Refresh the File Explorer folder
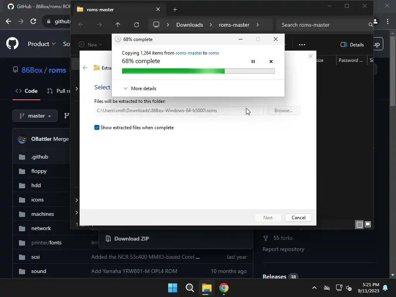The height and width of the screenshot is (297, 396). (137, 25)
